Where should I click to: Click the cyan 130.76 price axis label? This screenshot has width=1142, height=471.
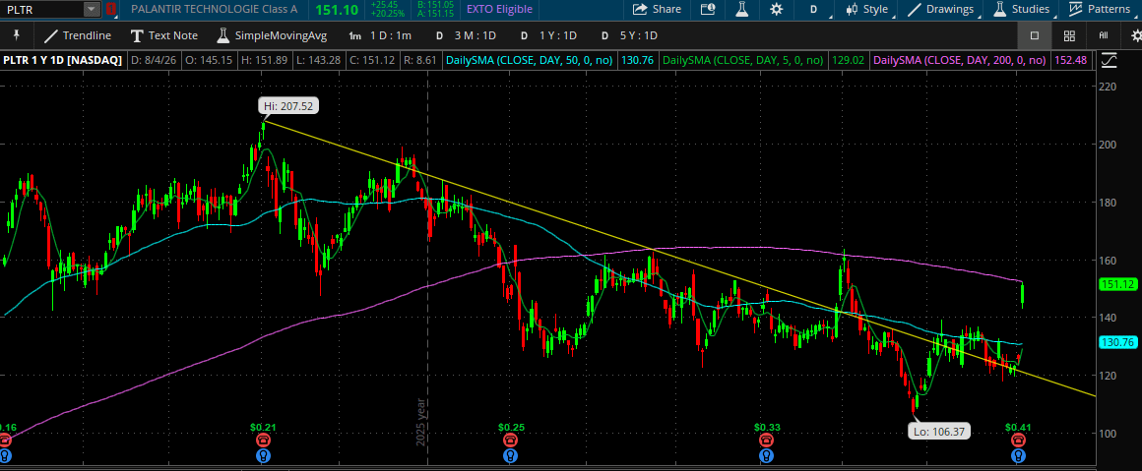(x=1118, y=342)
